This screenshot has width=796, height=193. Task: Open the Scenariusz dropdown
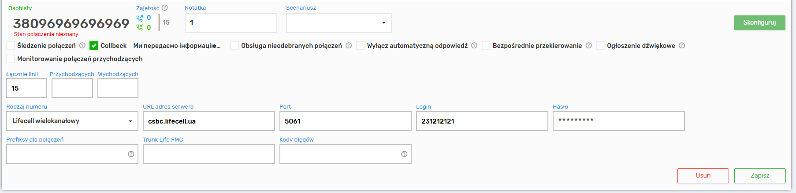coord(338,23)
